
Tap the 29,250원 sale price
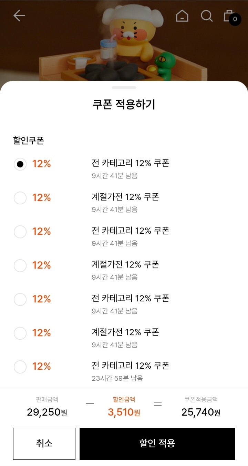pyautogui.click(x=47, y=412)
